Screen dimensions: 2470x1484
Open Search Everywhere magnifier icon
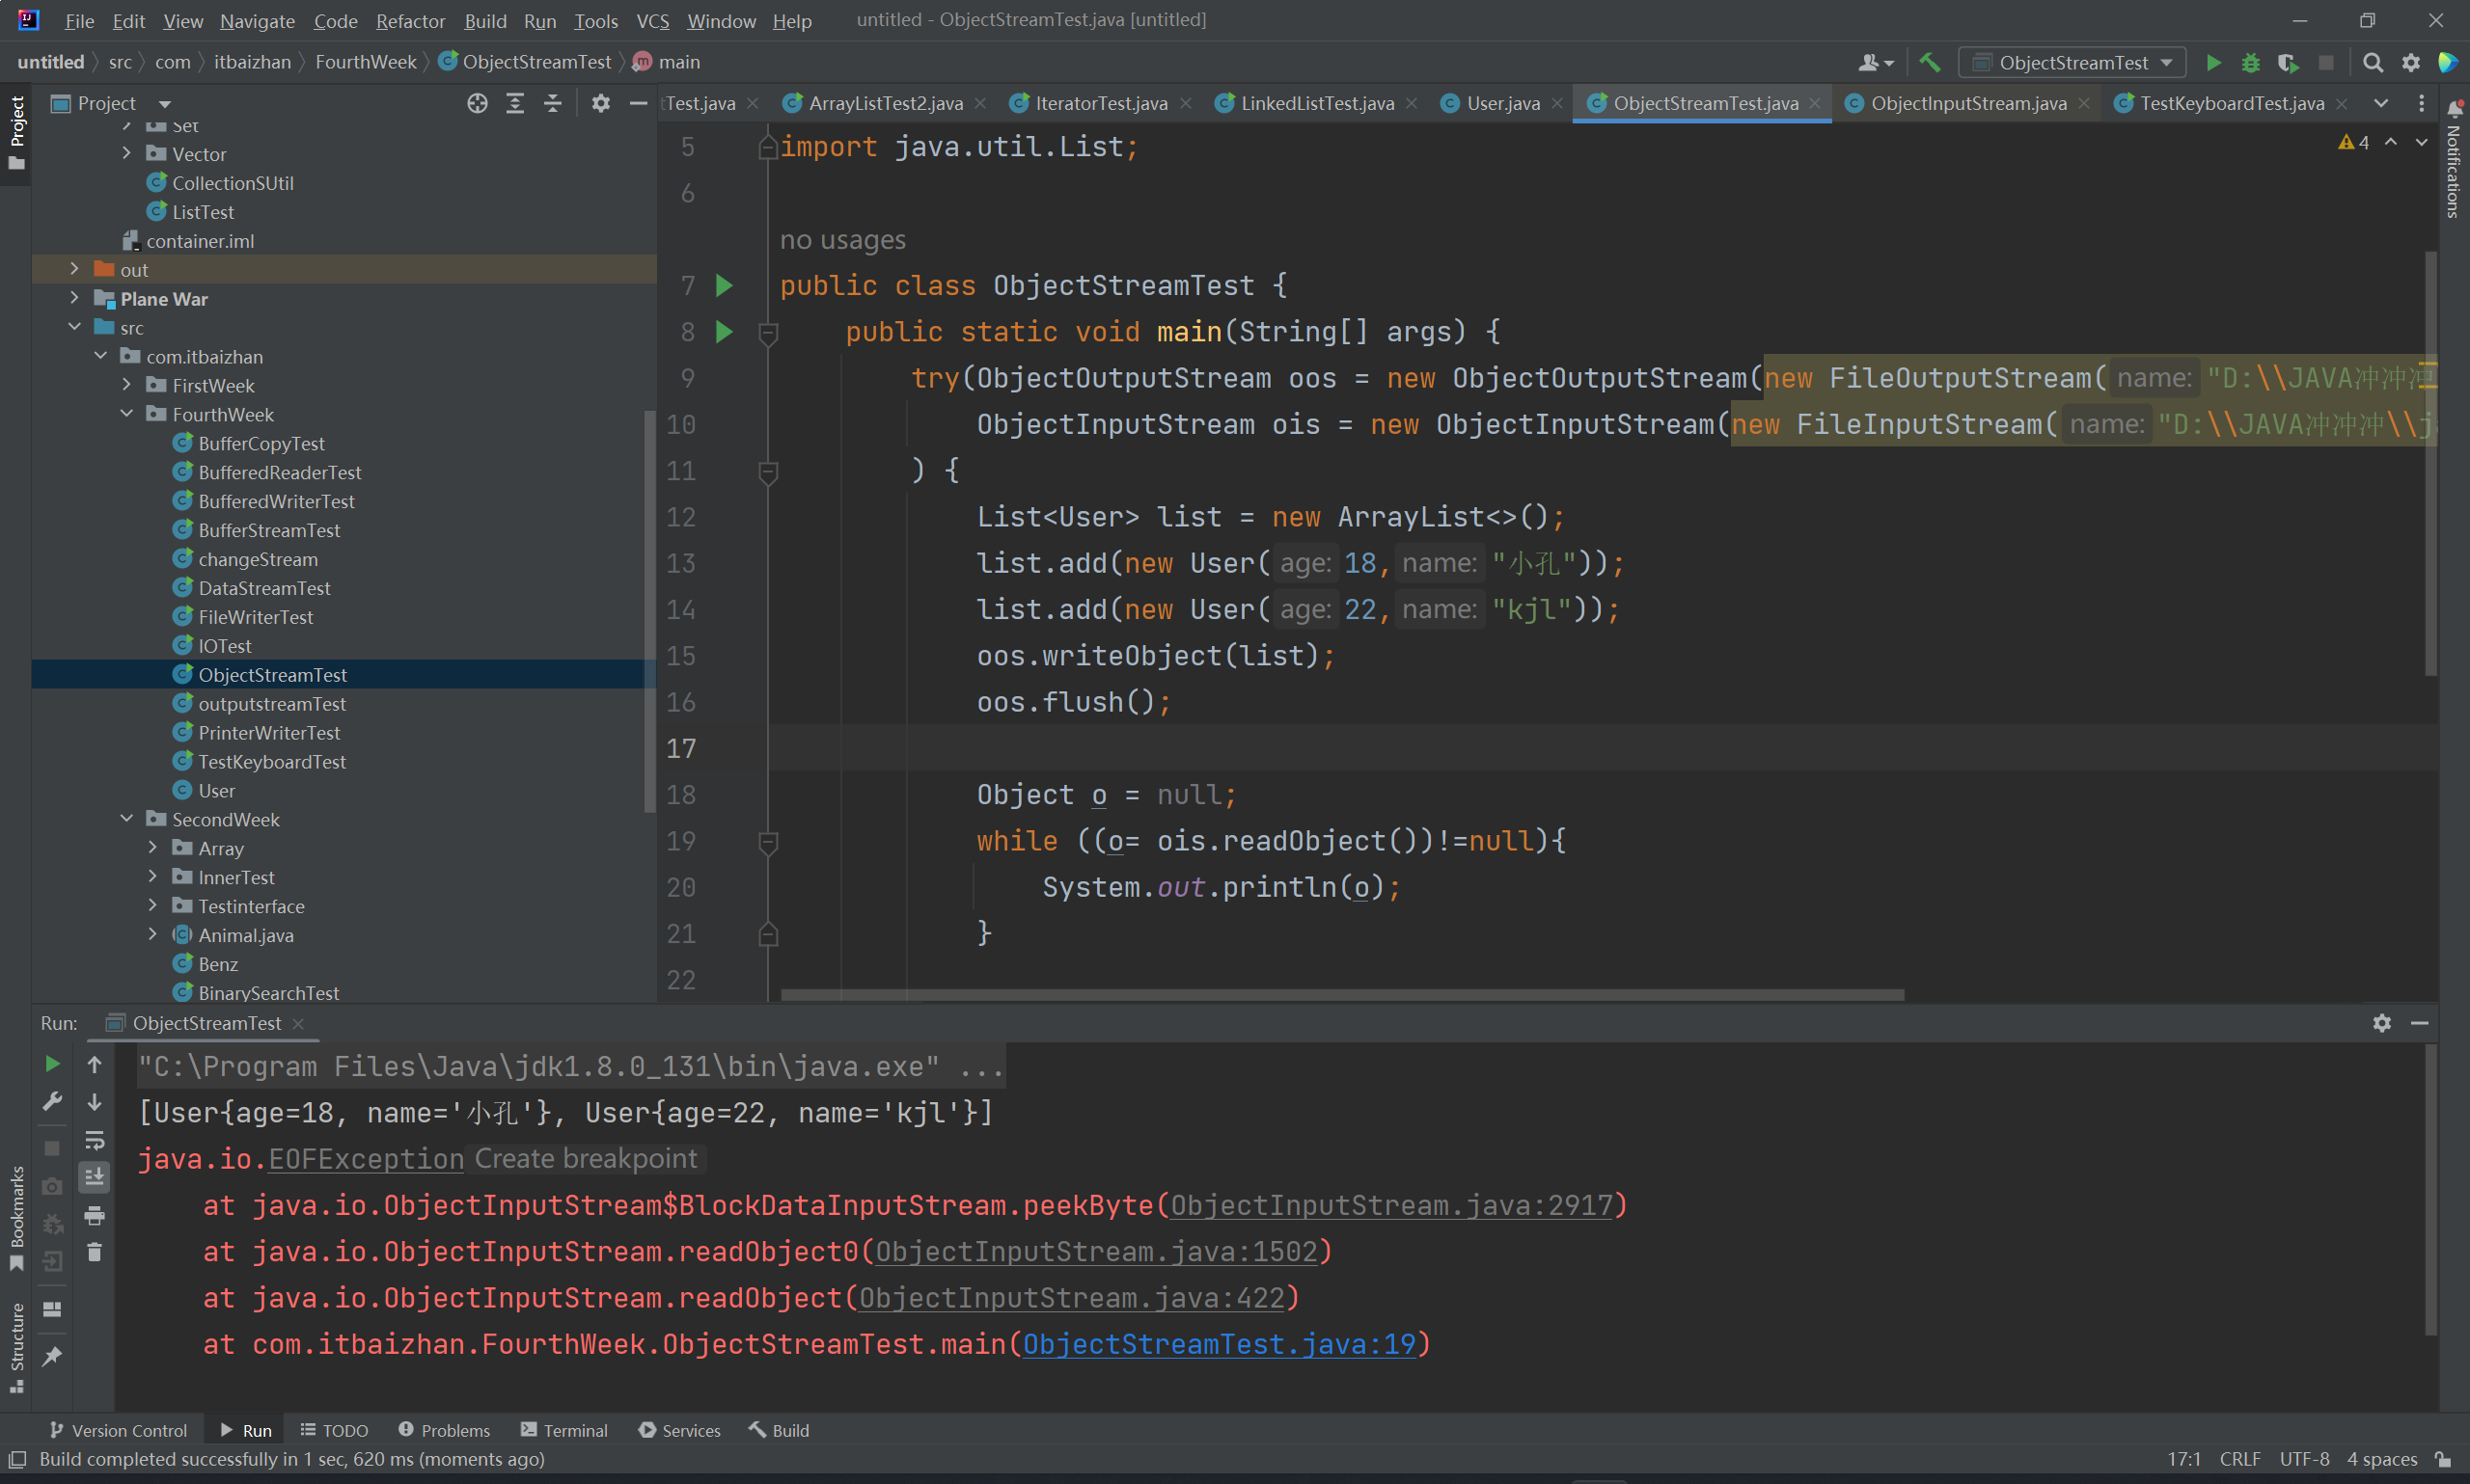point(2372,63)
